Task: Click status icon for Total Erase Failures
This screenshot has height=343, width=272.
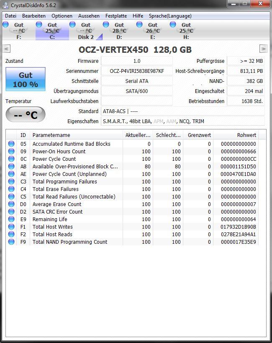Action: coord(11,189)
